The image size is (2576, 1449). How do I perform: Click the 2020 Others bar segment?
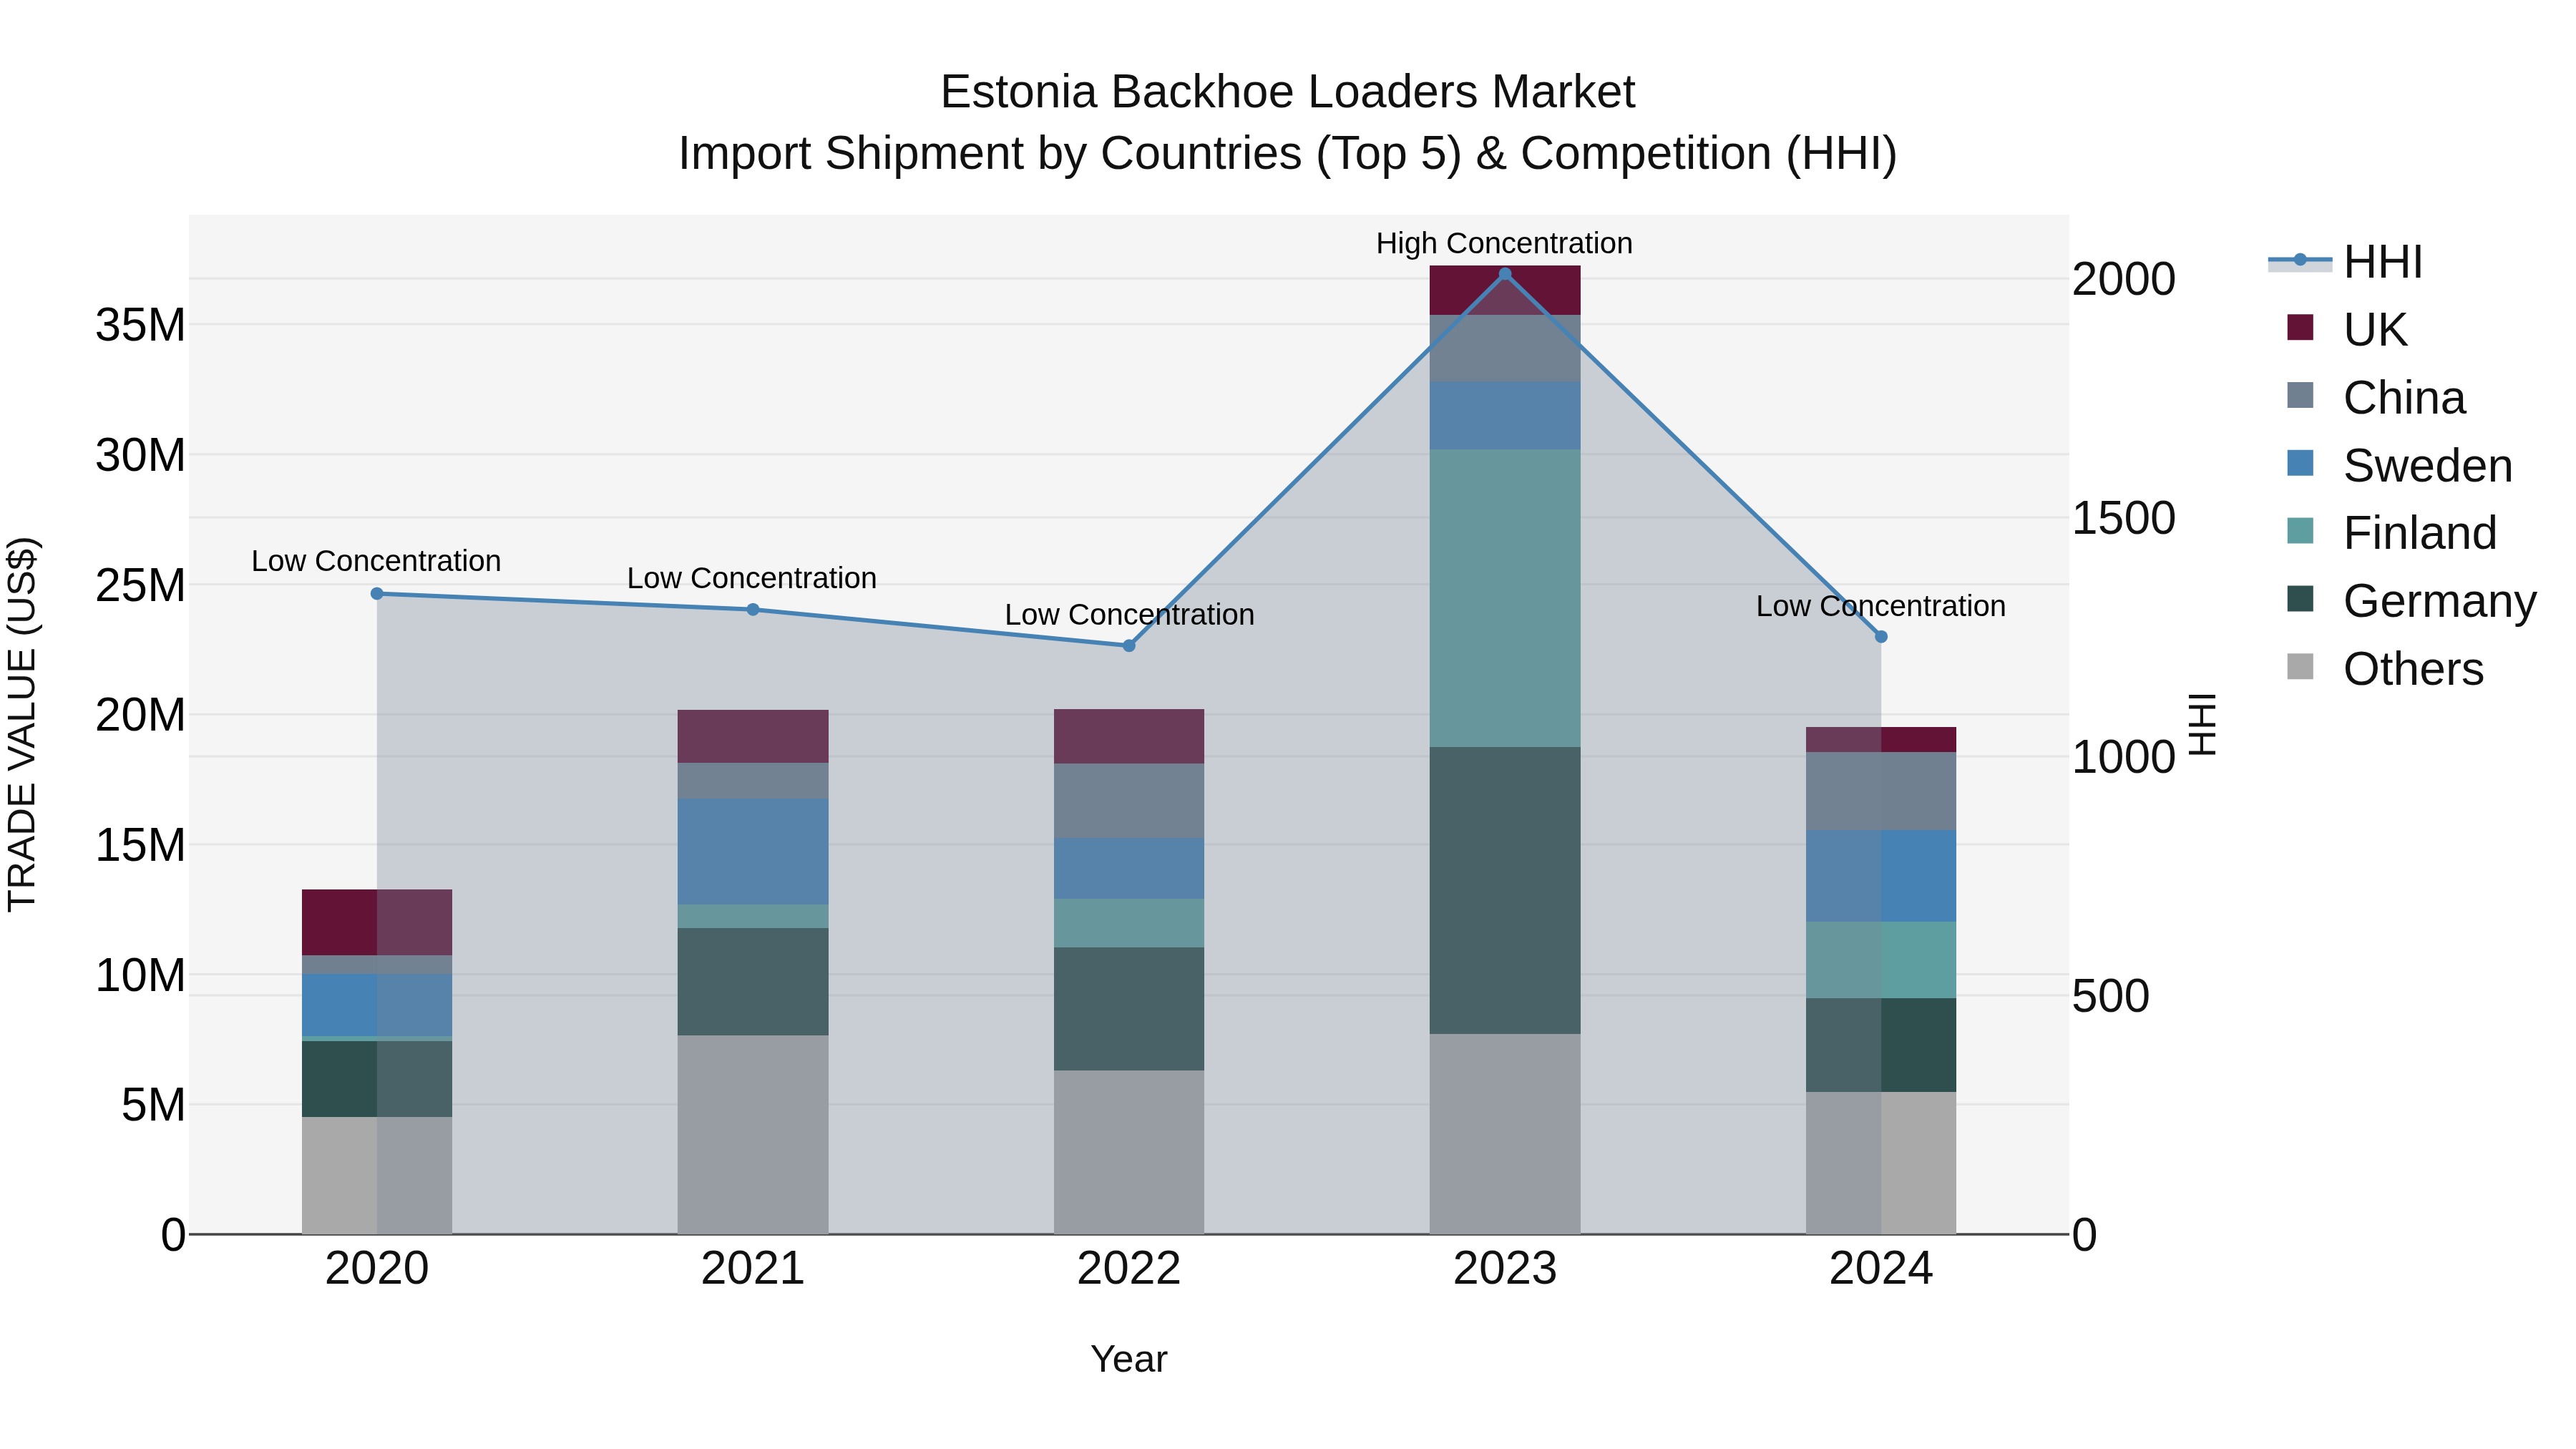377,1175
